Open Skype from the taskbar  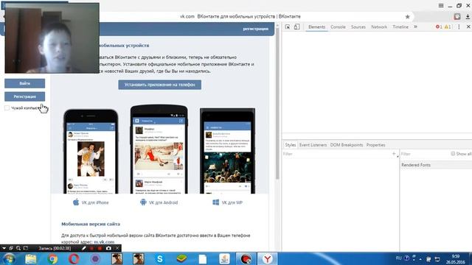click(160, 258)
